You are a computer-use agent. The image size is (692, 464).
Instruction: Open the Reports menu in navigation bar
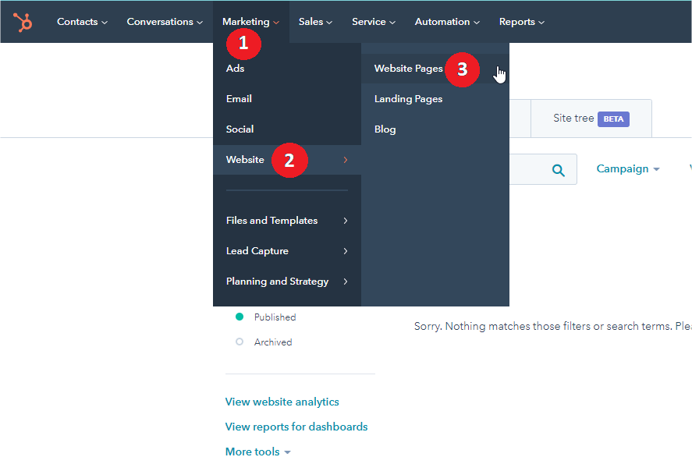coord(521,22)
